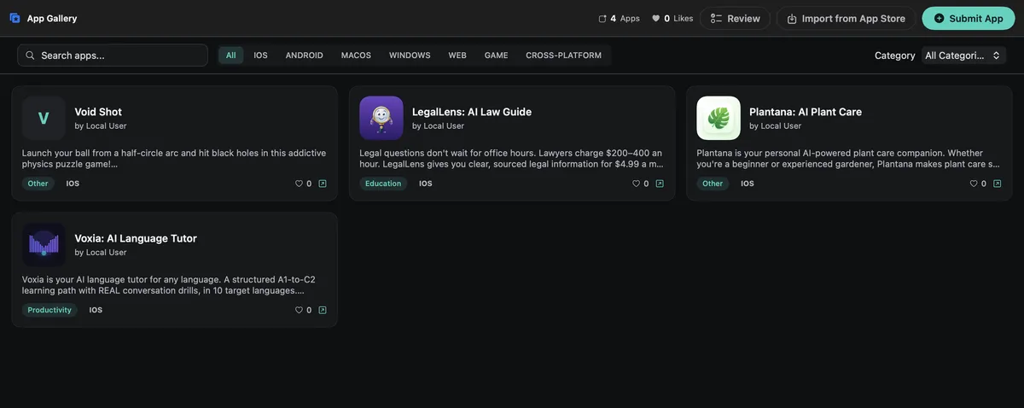Like the LegalLens app heart
This screenshot has height=408, width=1024.
click(x=636, y=184)
